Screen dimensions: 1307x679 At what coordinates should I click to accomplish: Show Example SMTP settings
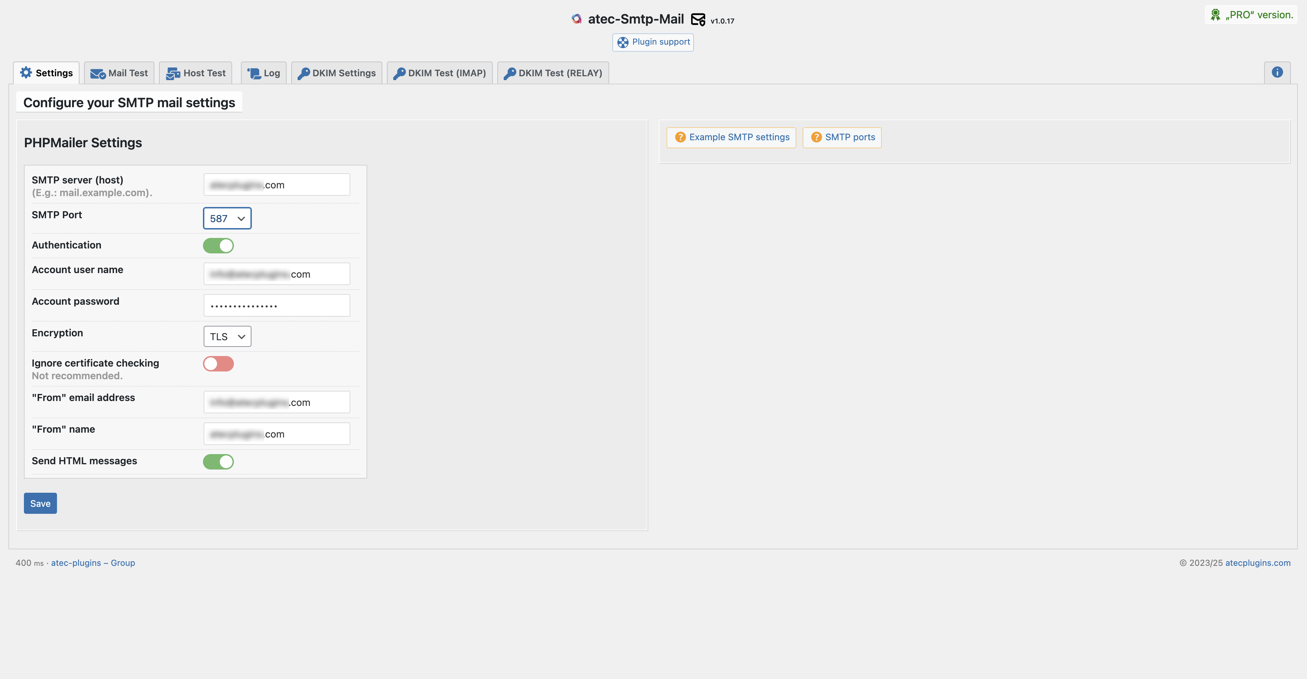[731, 137]
